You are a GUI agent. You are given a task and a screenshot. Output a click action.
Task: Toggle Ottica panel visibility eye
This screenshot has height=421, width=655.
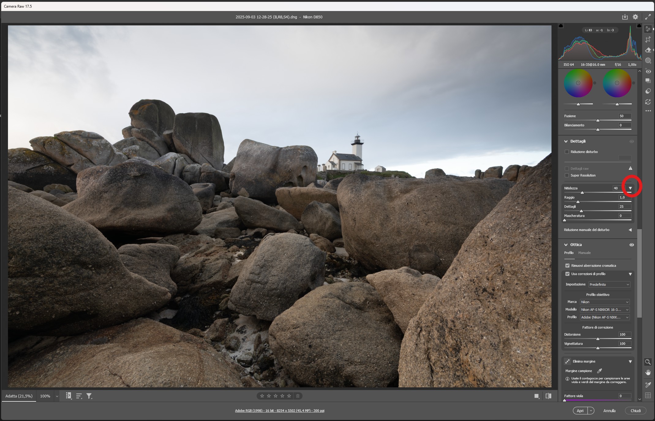(631, 245)
